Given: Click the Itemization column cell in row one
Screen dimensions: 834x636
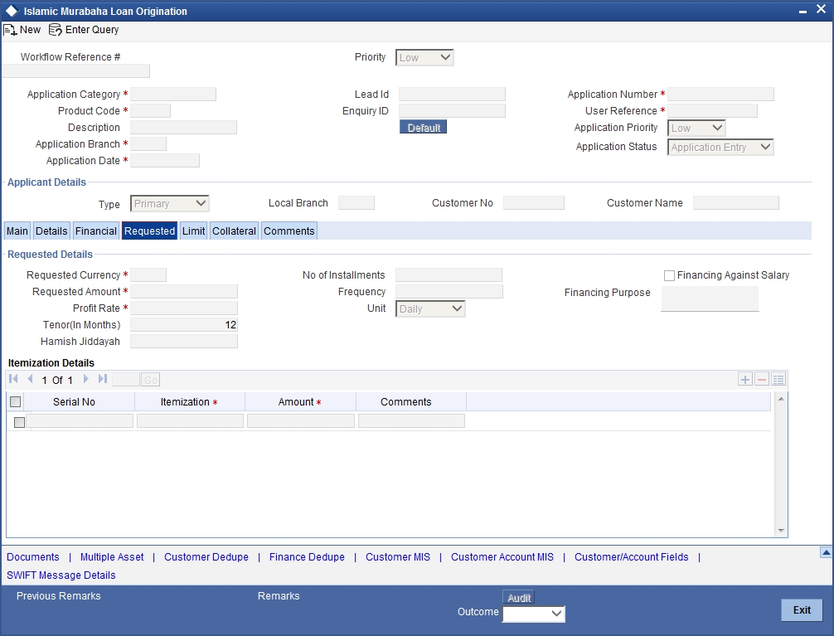Looking at the screenshot, I should pyautogui.click(x=191, y=421).
